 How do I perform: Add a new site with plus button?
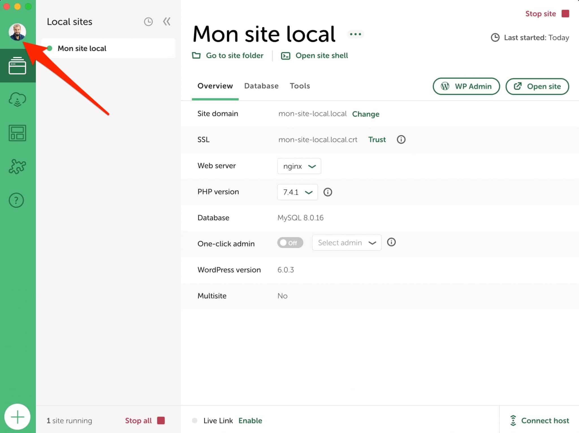click(18, 417)
